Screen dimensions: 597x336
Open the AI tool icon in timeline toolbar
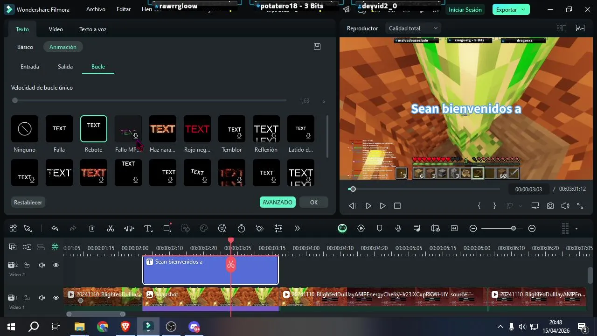(x=222, y=228)
